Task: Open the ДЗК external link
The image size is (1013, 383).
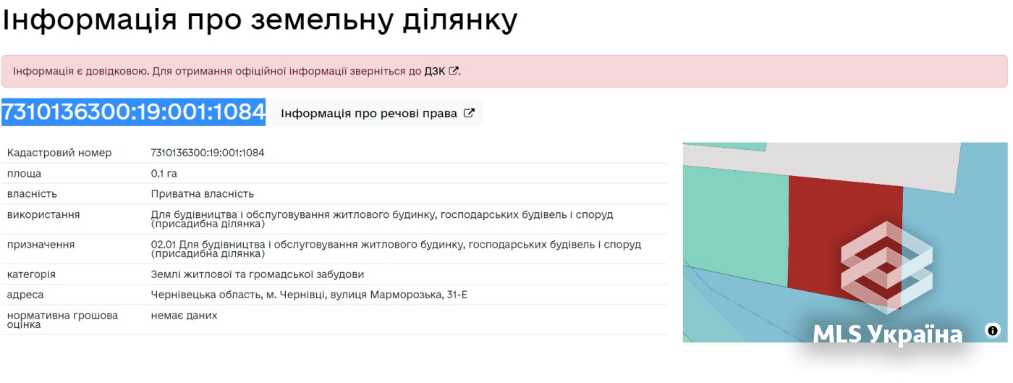Action: [441, 71]
